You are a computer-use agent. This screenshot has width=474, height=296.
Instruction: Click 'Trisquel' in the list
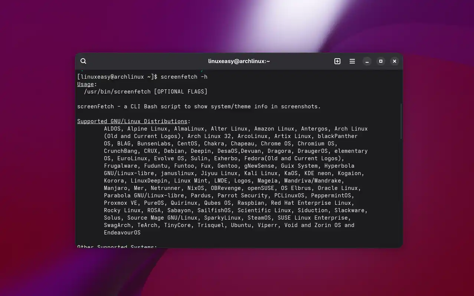pyautogui.click(x=211, y=225)
